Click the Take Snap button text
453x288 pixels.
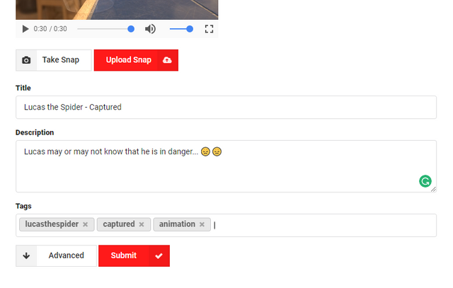coord(61,60)
